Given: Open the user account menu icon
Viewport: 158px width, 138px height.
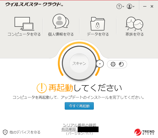Looking at the screenshot, I should point(131,6).
